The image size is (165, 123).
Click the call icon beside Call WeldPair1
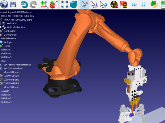coord(1,76)
